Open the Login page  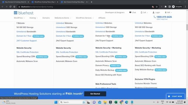point(156,12)
